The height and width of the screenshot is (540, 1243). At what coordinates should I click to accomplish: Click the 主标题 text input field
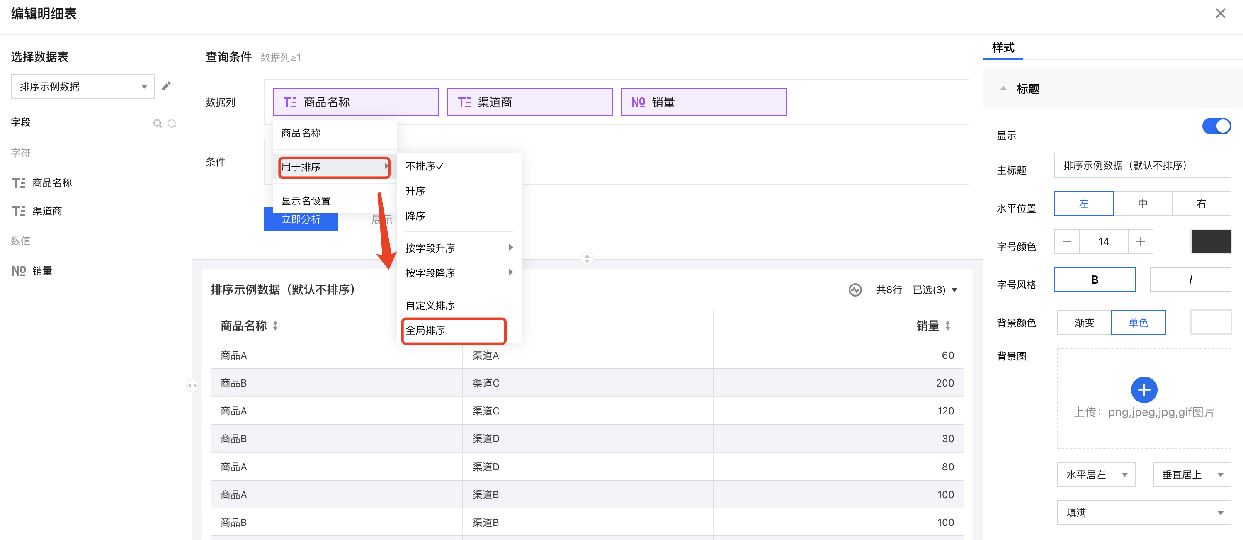[1142, 165]
